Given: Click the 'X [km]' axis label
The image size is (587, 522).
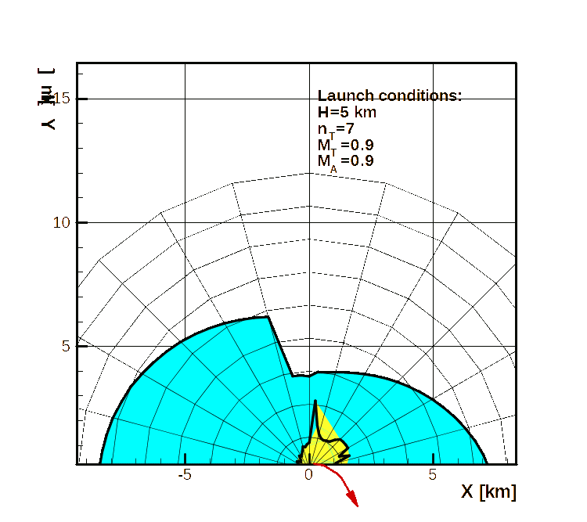Looking at the screenshot, I should click(488, 491).
